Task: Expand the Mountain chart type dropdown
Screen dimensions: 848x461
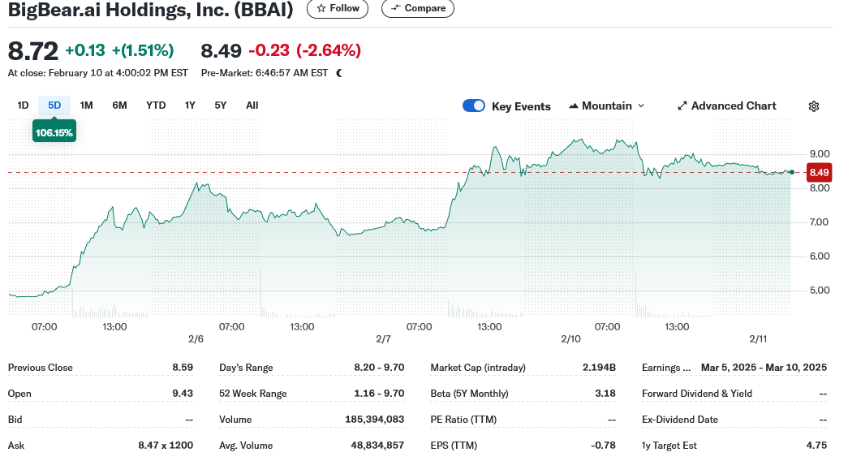Action: coord(607,106)
